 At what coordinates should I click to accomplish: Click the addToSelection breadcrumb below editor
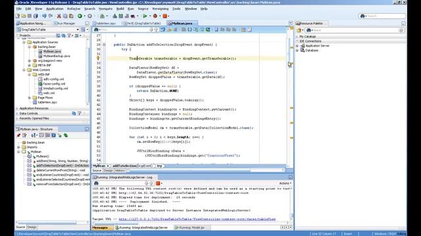pyautogui.click(x=132, y=166)
